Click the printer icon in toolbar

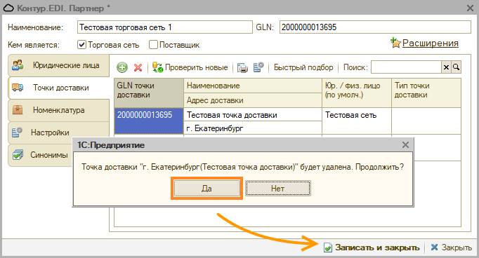[242, 68]
